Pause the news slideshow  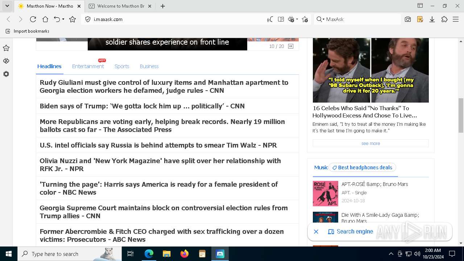[x=291, y=46]
